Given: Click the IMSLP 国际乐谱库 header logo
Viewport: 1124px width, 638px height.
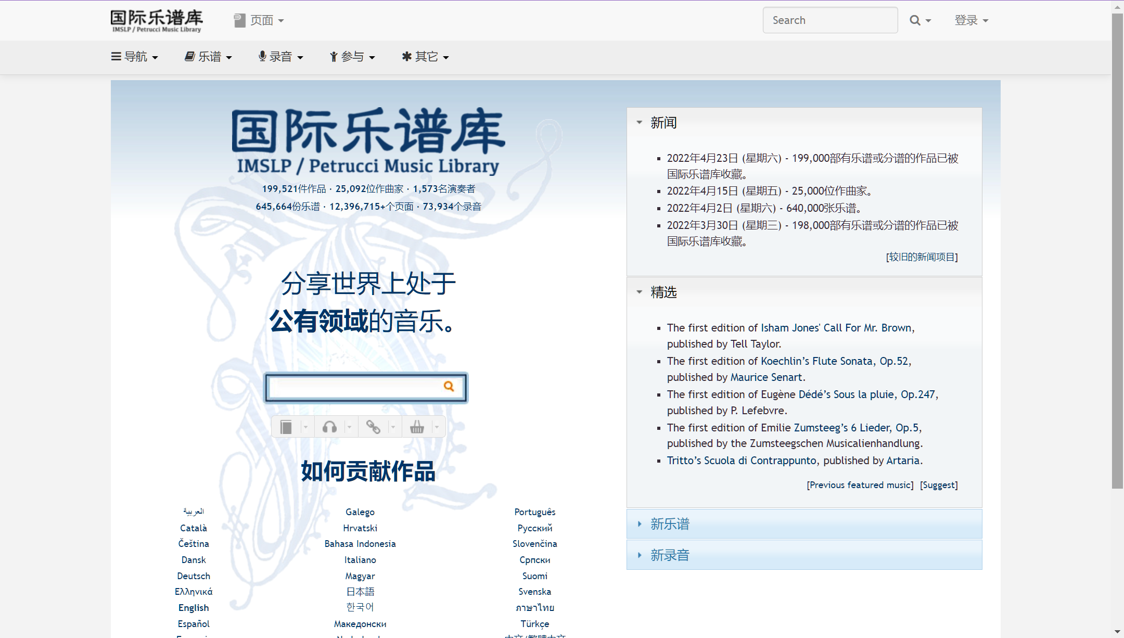Looking at the screenshot, I should coord(156,21).
